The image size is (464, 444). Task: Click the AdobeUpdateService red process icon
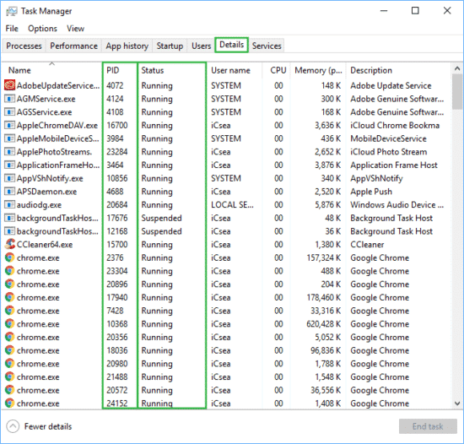point(10,85)
